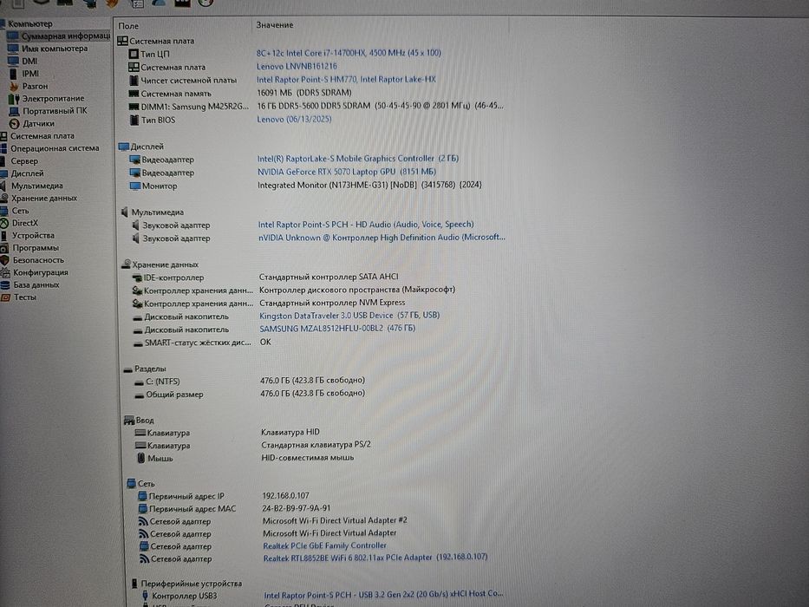Click the Тип ЦП processor icon
The width and height of the screenshot is (809, 607).
point(134,54)
